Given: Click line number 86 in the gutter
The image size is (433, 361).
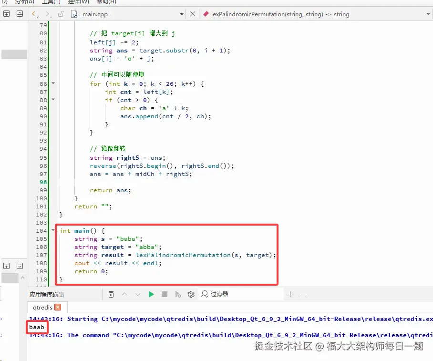Looking at the screenshot, I should 43,84.
